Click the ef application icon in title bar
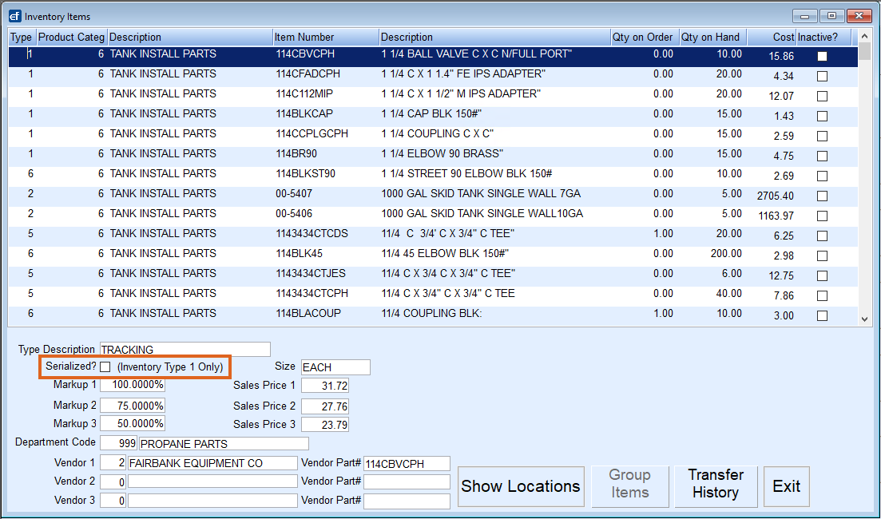 14,16
